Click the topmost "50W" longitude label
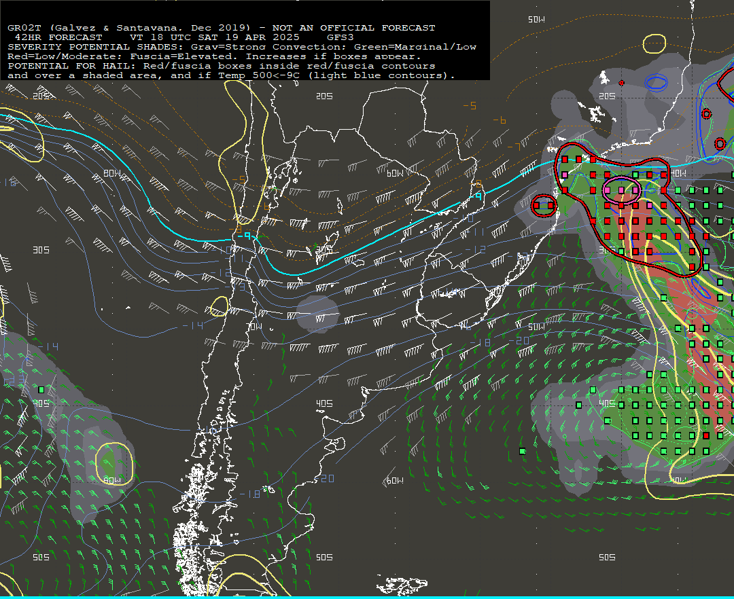This screenshot has height=599, width=734. tap(536, 20)
